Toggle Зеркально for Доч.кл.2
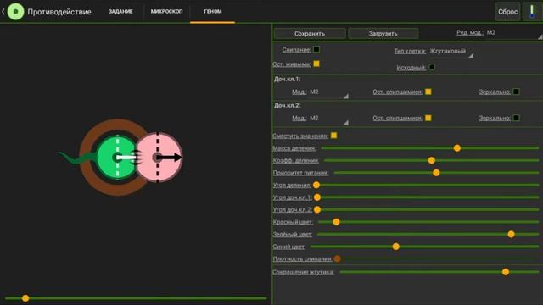This screenshot has height=305, width=543. pos(516,118)
